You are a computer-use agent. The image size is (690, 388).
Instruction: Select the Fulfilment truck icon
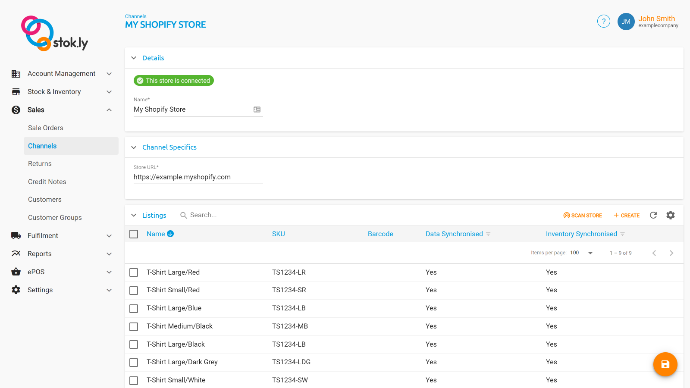pos(16,235)
